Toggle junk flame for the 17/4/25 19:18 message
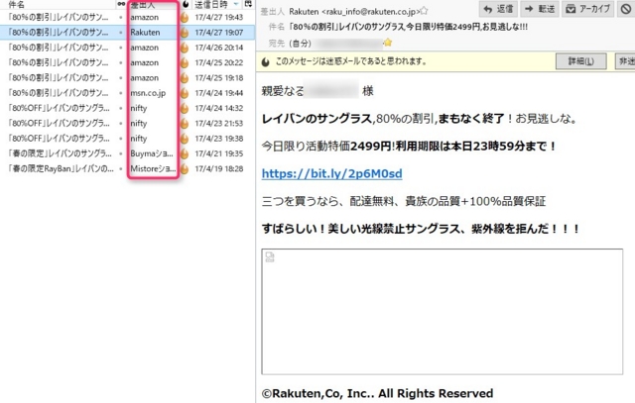Viewport: 635px width, 403px height. coord(185,78)
